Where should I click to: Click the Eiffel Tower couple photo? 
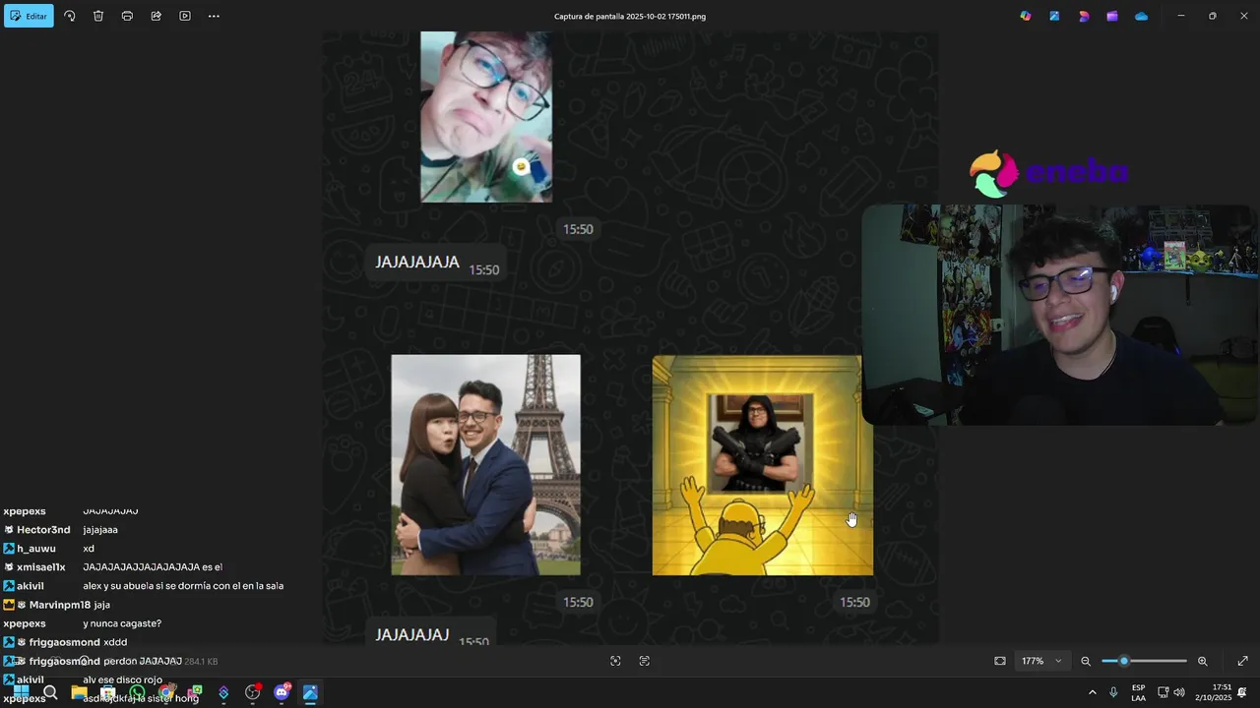[x=485, y=465]
